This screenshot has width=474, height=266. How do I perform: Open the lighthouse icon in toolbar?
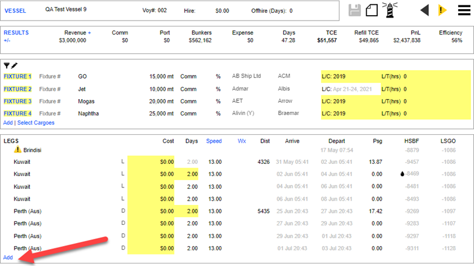[392, 10]
